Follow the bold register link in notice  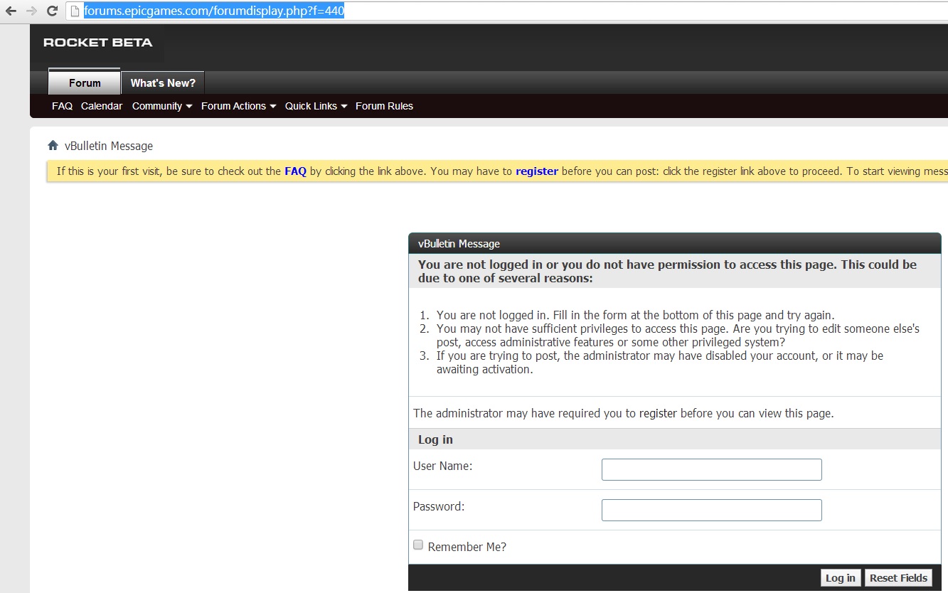(536, 171)
